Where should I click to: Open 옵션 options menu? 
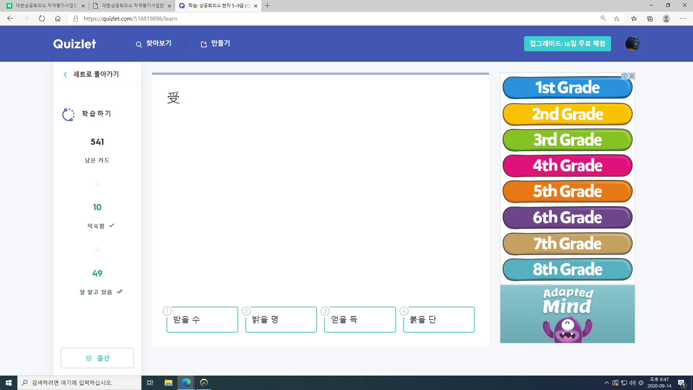[97, 357]
